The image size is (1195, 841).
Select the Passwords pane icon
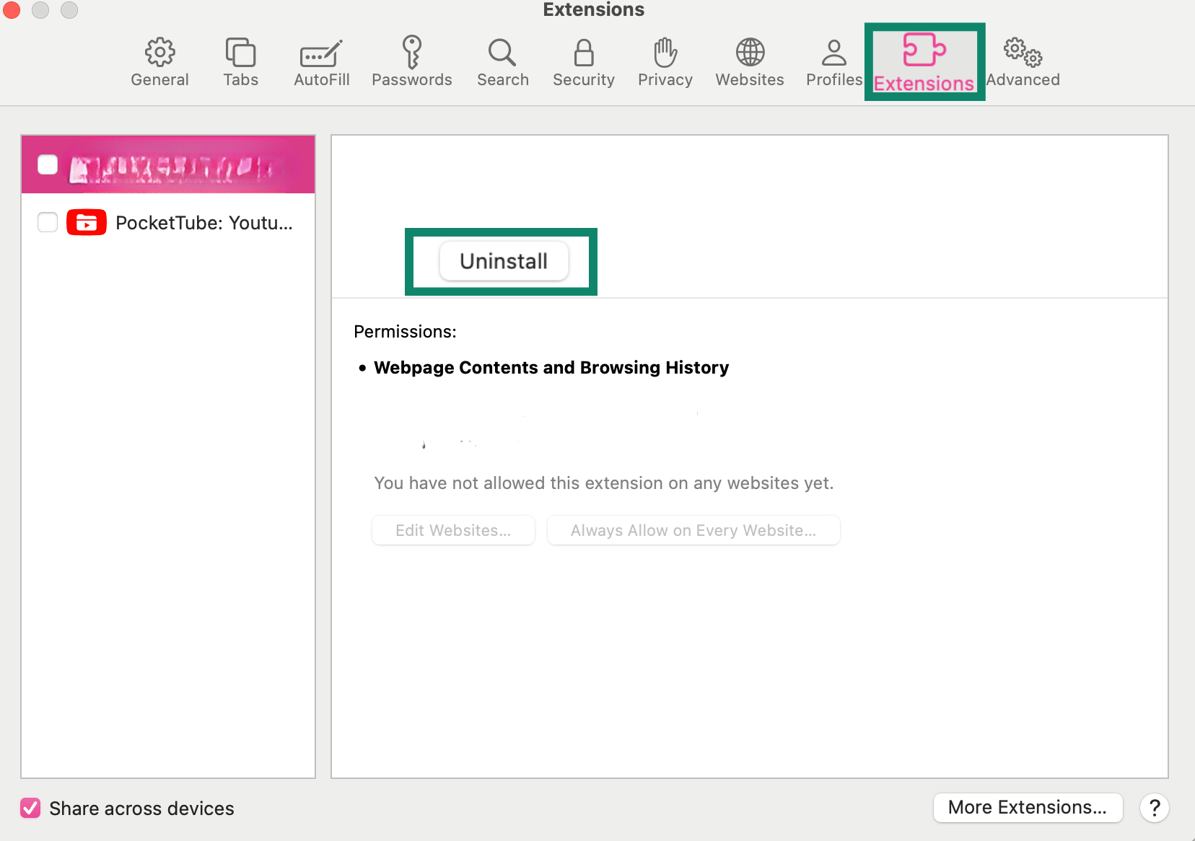pos(412,61)
